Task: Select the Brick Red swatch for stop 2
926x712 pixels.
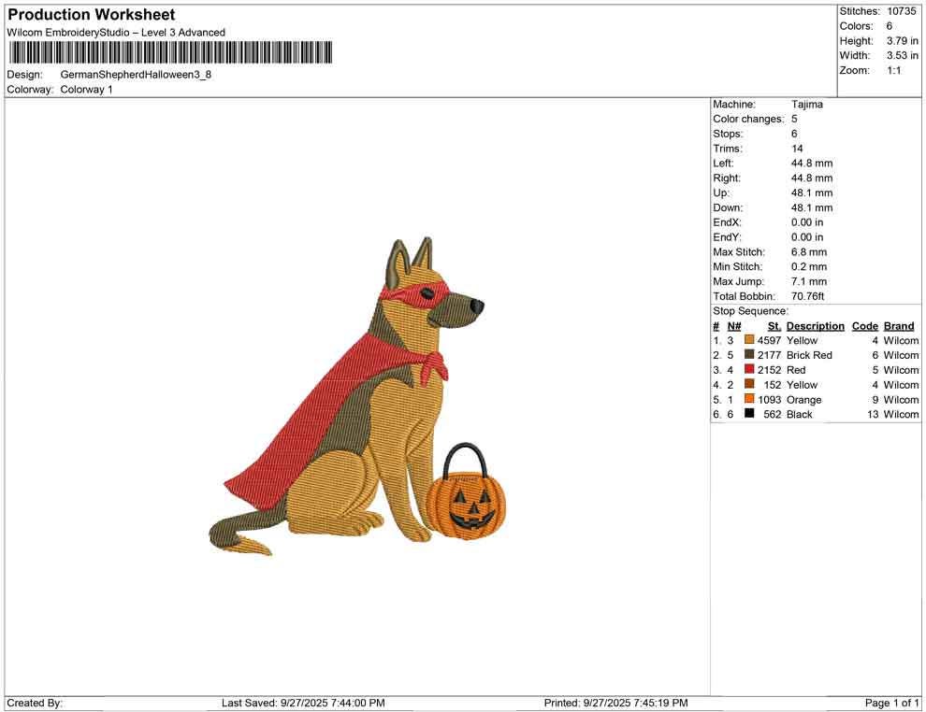Action: [747, 355]
